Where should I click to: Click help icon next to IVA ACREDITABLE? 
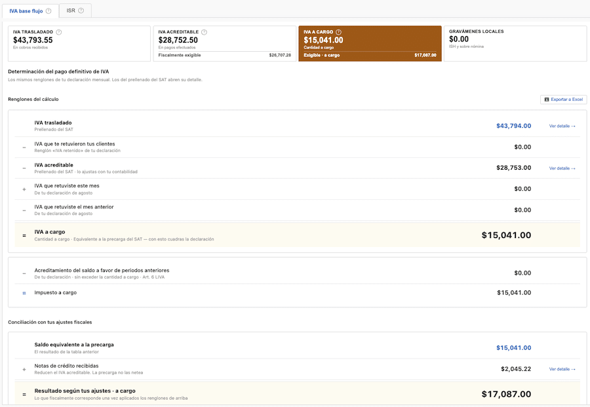[x=204, y=32]
